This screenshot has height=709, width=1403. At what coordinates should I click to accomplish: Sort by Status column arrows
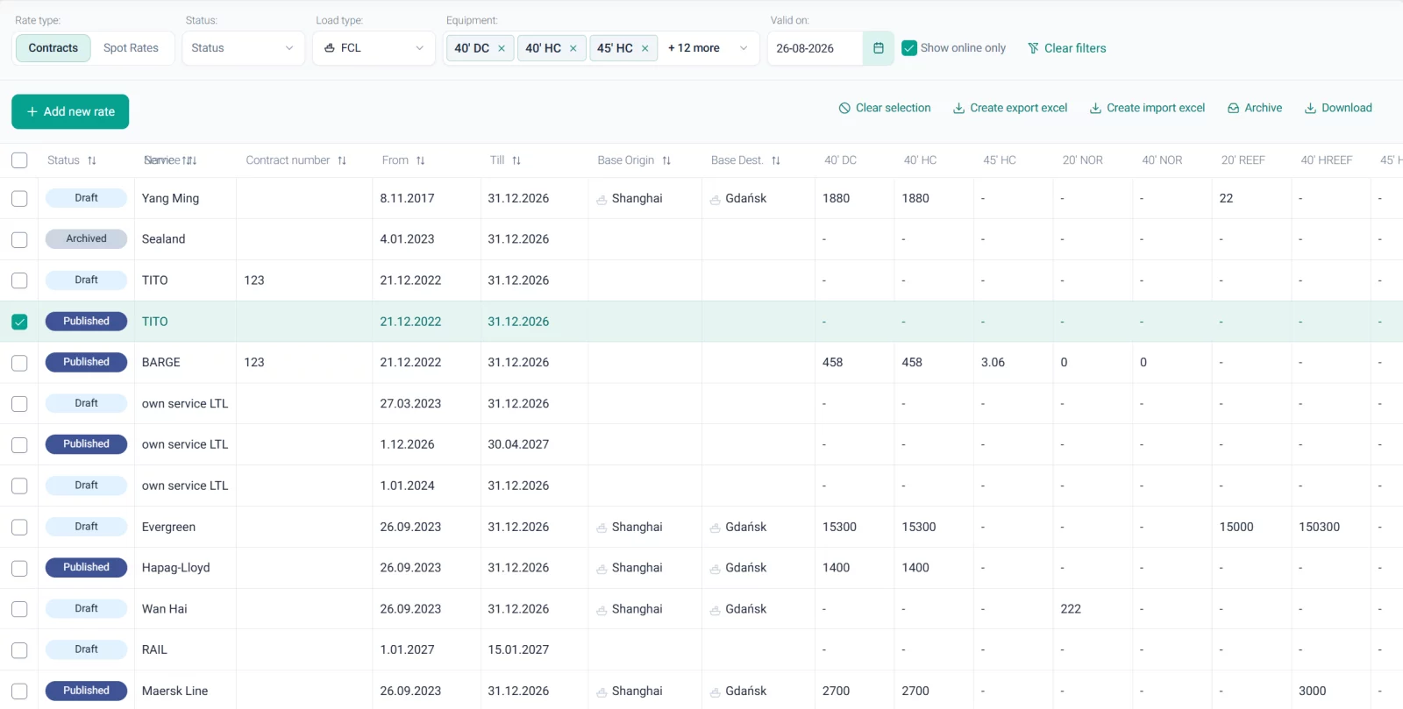(92, 160)
